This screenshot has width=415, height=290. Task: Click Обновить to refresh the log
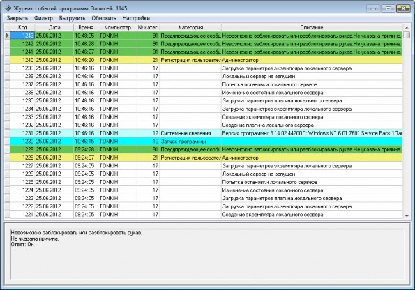[104, 18]
